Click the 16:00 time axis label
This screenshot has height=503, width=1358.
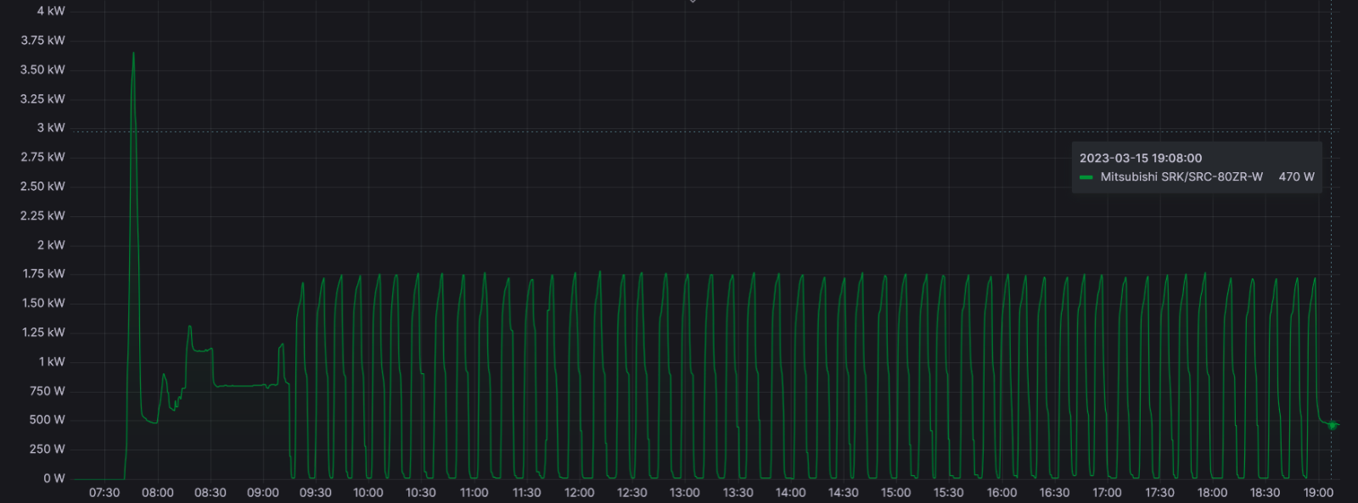(1002, 493)
